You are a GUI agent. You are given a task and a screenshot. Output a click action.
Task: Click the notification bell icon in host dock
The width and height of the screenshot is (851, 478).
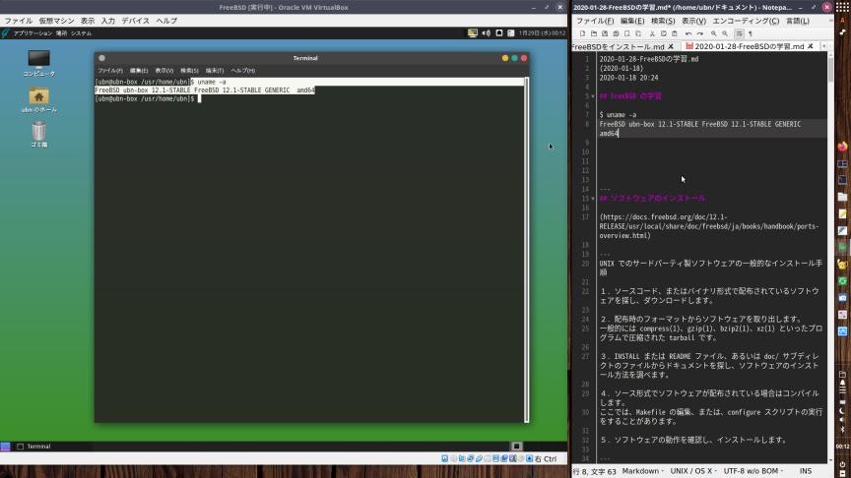(x=842, y=383)
